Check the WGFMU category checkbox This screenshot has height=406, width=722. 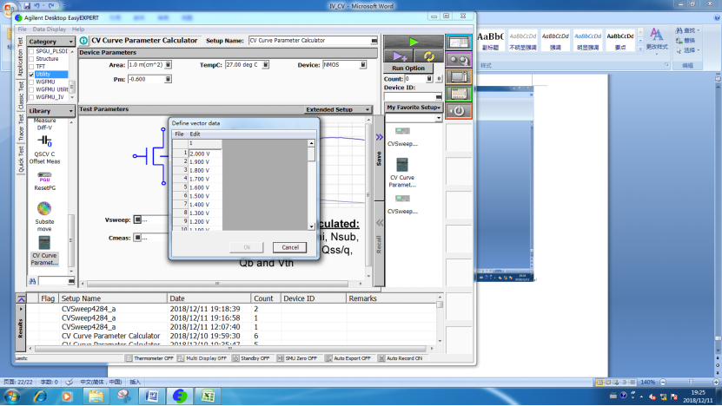[31, 82]
